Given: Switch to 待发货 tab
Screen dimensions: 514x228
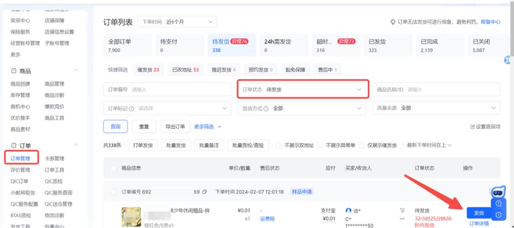Looking at the screenshot, I should click(x=232, y=45).
